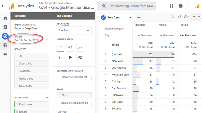Screen dimensions: 202x113
Task: Expand the date range dropdown arrow
Action: click(47, 40)
